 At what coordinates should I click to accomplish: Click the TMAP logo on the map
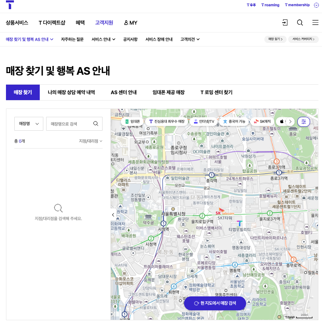pos(290,317)
